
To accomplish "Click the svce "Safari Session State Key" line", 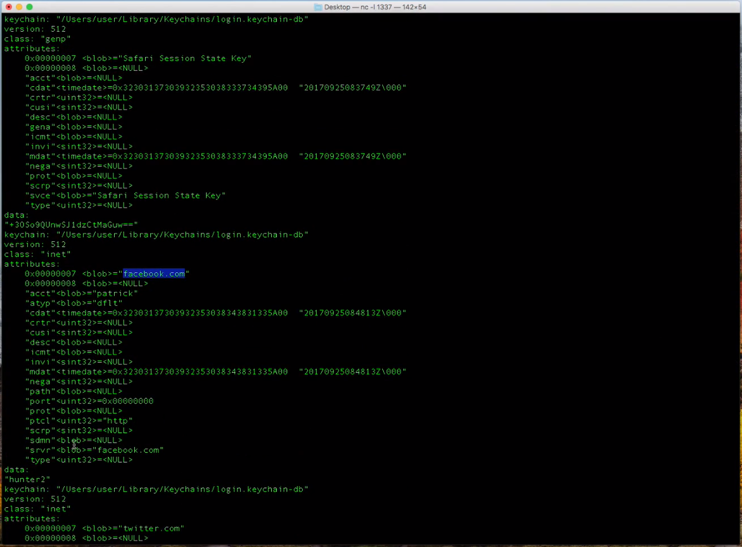I will 125,196.
